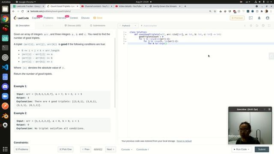The width and height of the screenshot is (274, 154).
Task: Reload the page in Chrome
Action: coord(23,11)
